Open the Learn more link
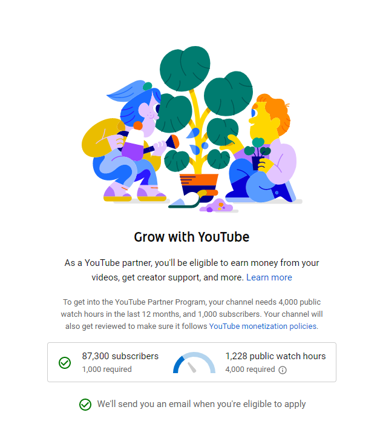Image resolution: width=380 pixels, height=444 pixels. coord(269,277)
